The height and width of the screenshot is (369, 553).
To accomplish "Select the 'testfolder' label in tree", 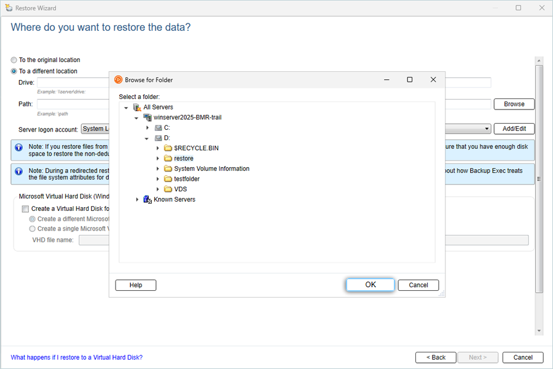I will (x=187, y=179).
